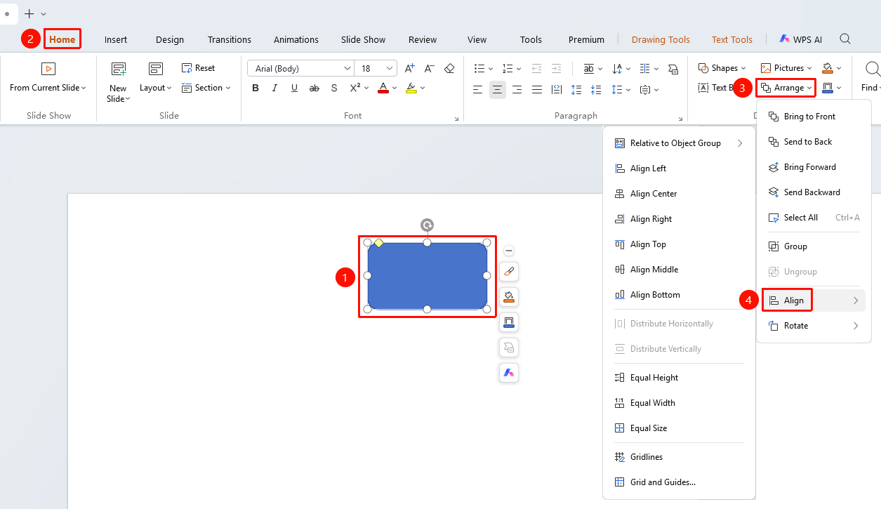Start slide show From Current Slide

tap(48, 77)
